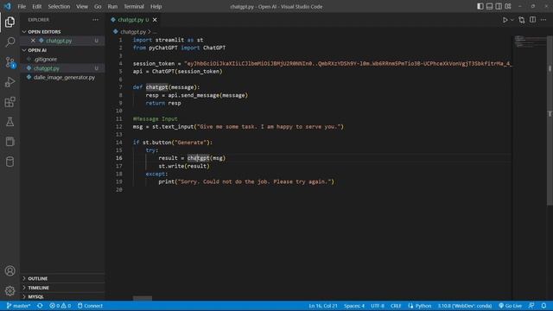Open the notifications bell icon
This screenshot has width=553, height=311.
543,306
